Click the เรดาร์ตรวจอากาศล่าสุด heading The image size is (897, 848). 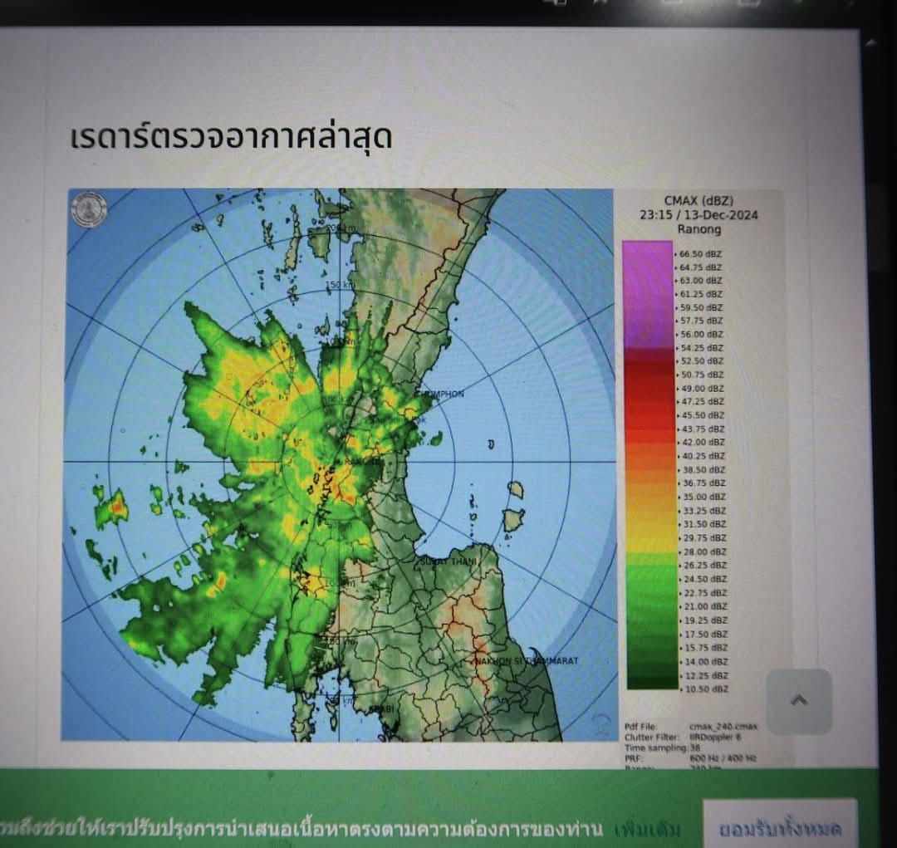[x=231, y=137]
